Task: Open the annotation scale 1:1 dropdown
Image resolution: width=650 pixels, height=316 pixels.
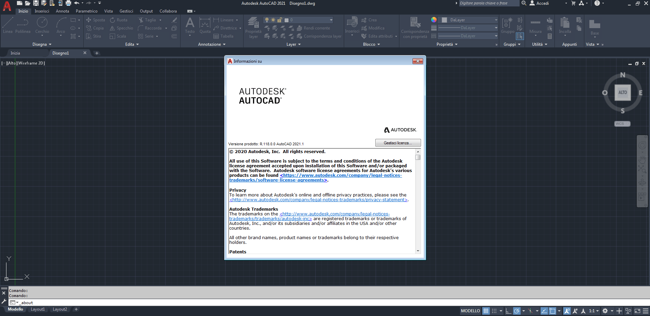Action: pyautogui.click(x=594, y=311)
